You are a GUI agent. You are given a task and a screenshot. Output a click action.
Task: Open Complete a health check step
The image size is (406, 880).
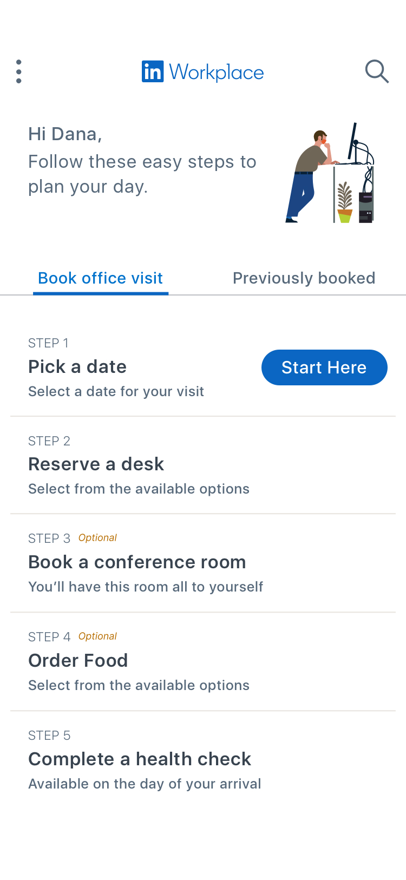[140, 759]
